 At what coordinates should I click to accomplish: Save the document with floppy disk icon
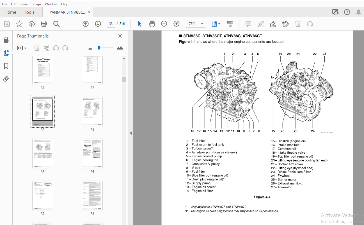[7, 24]
